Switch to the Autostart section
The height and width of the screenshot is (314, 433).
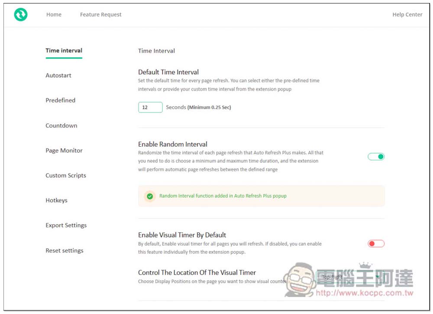pos(58,75)
